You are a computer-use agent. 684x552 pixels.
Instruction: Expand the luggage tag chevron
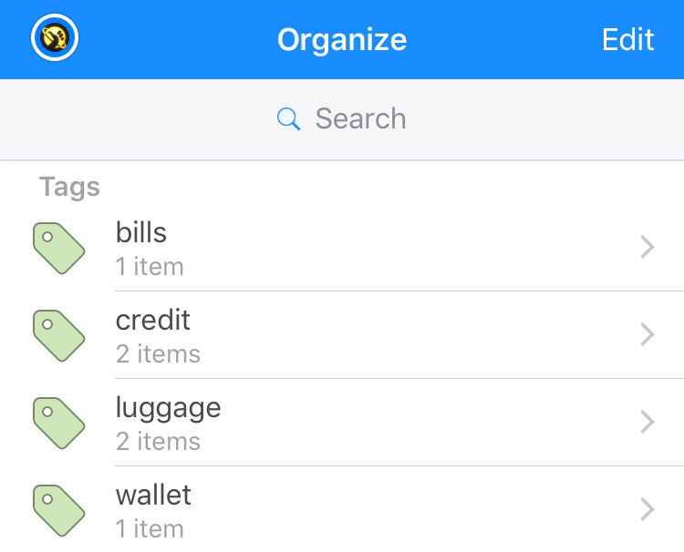(x=648, y=422)
